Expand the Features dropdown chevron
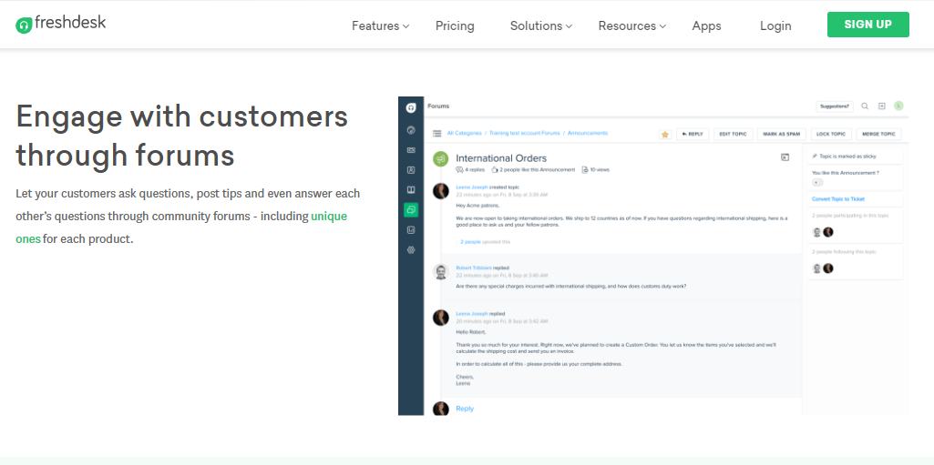 (x=405, y=26)
